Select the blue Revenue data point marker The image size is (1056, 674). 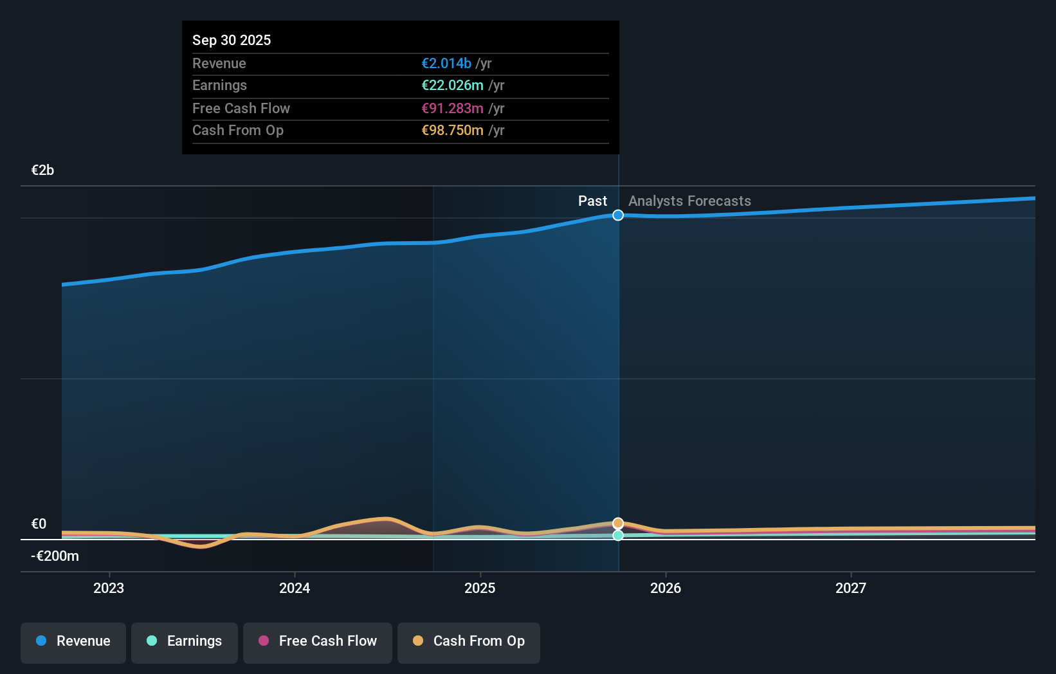point(618,215)
